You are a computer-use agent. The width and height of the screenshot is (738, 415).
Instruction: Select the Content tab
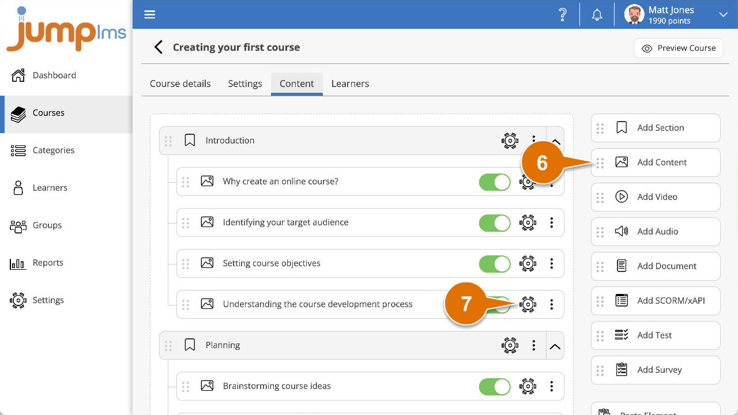tap(297, 84)
